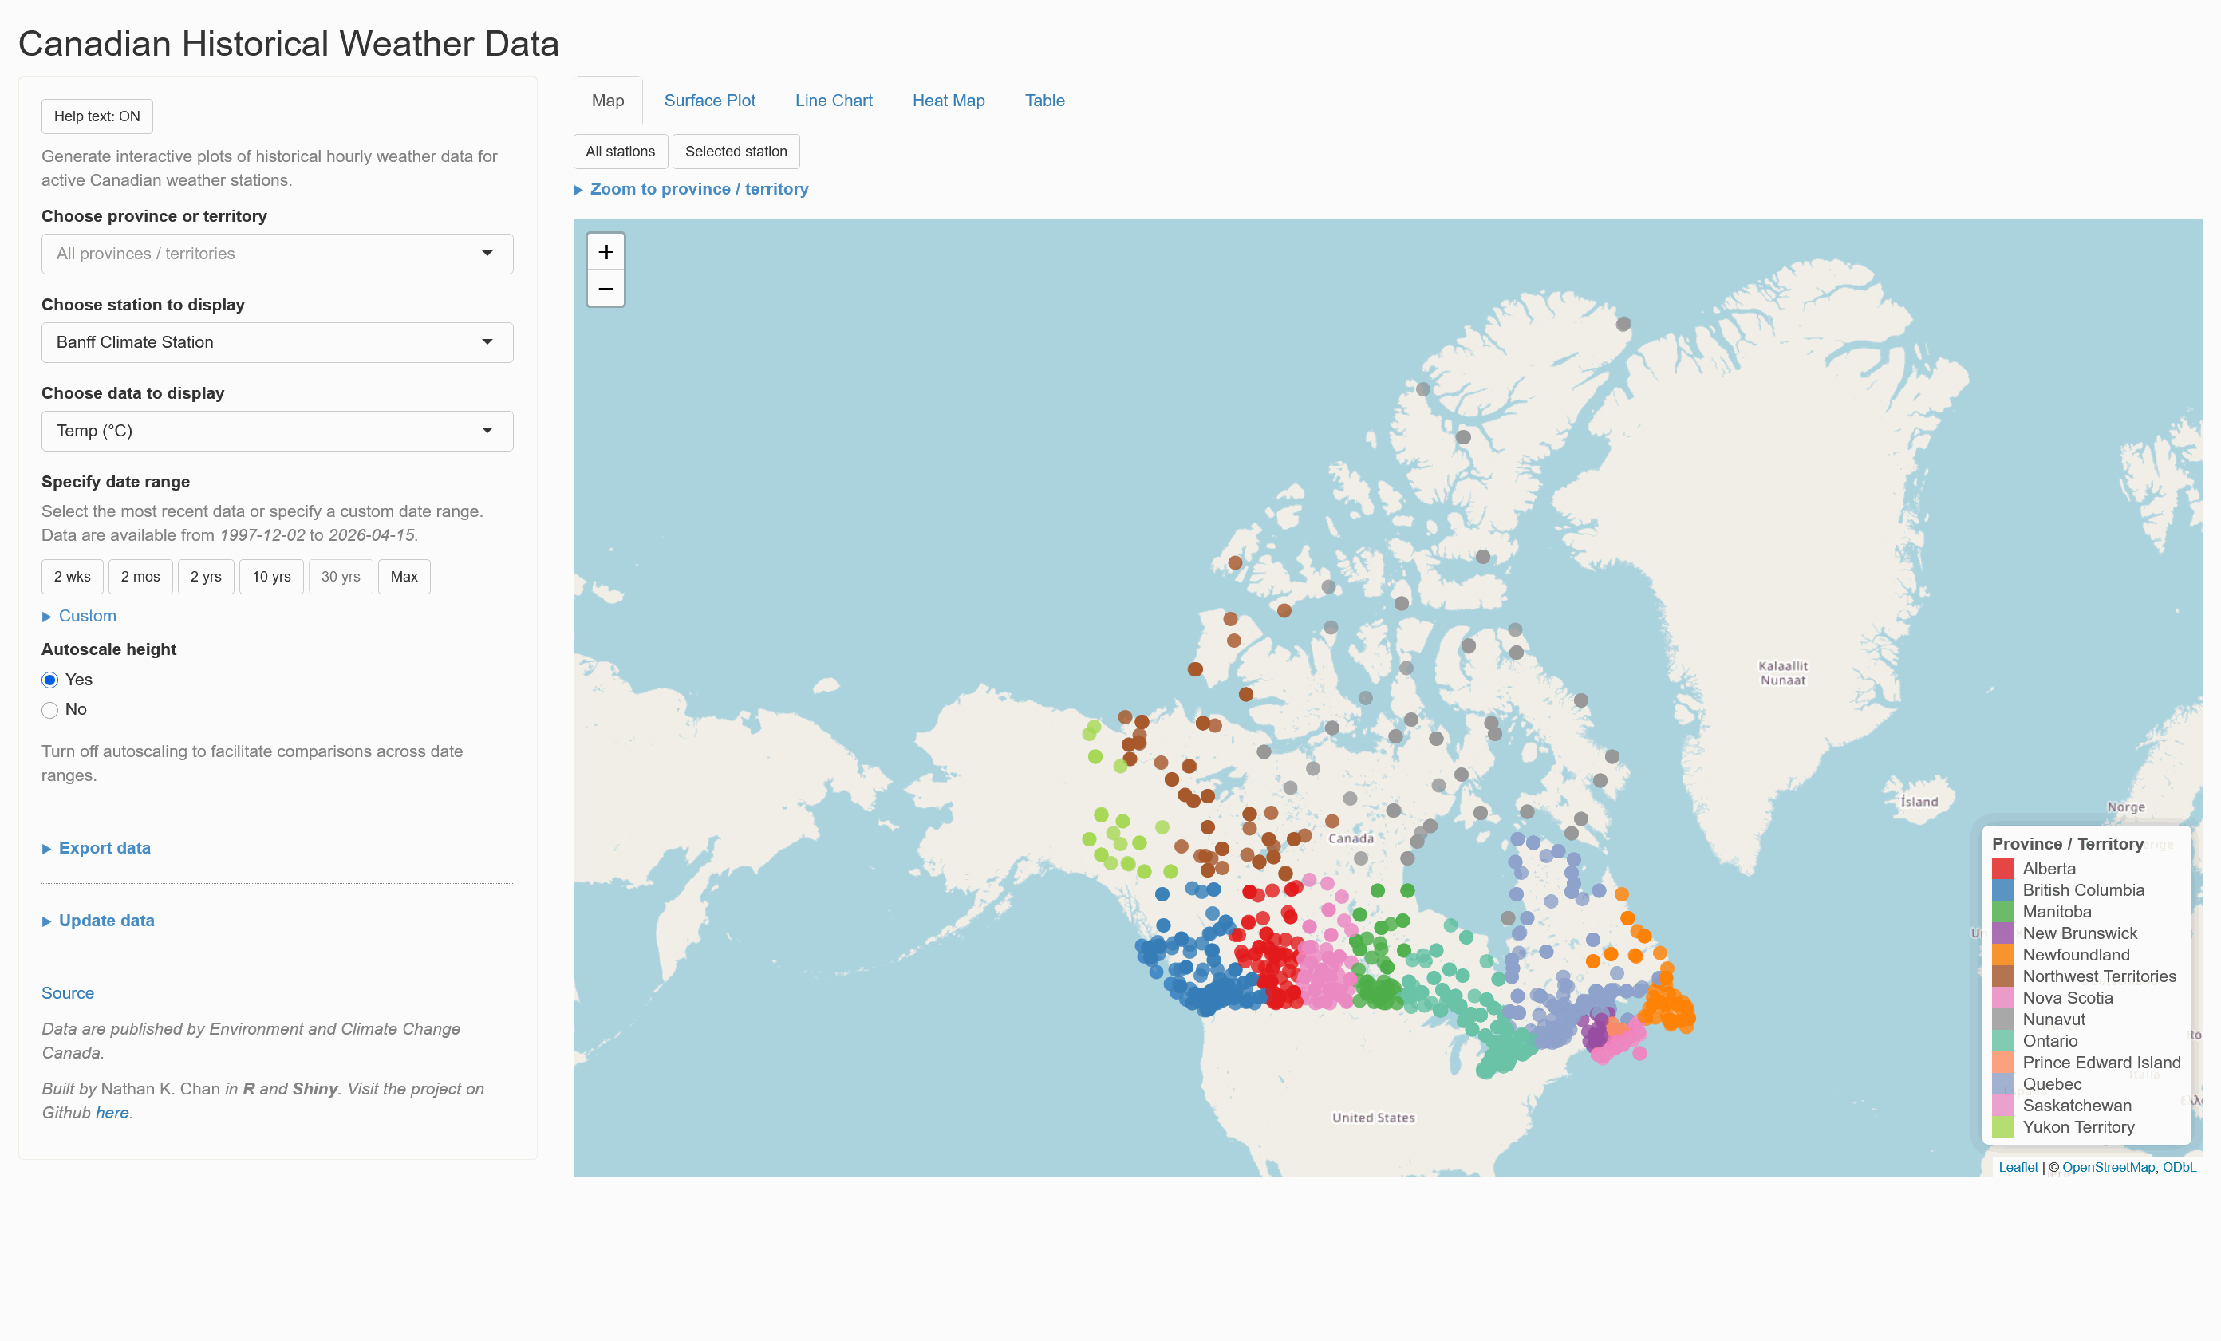Switch to the Surface Plot tab
Screen dimensions: 2221x1341
(709, 101)
